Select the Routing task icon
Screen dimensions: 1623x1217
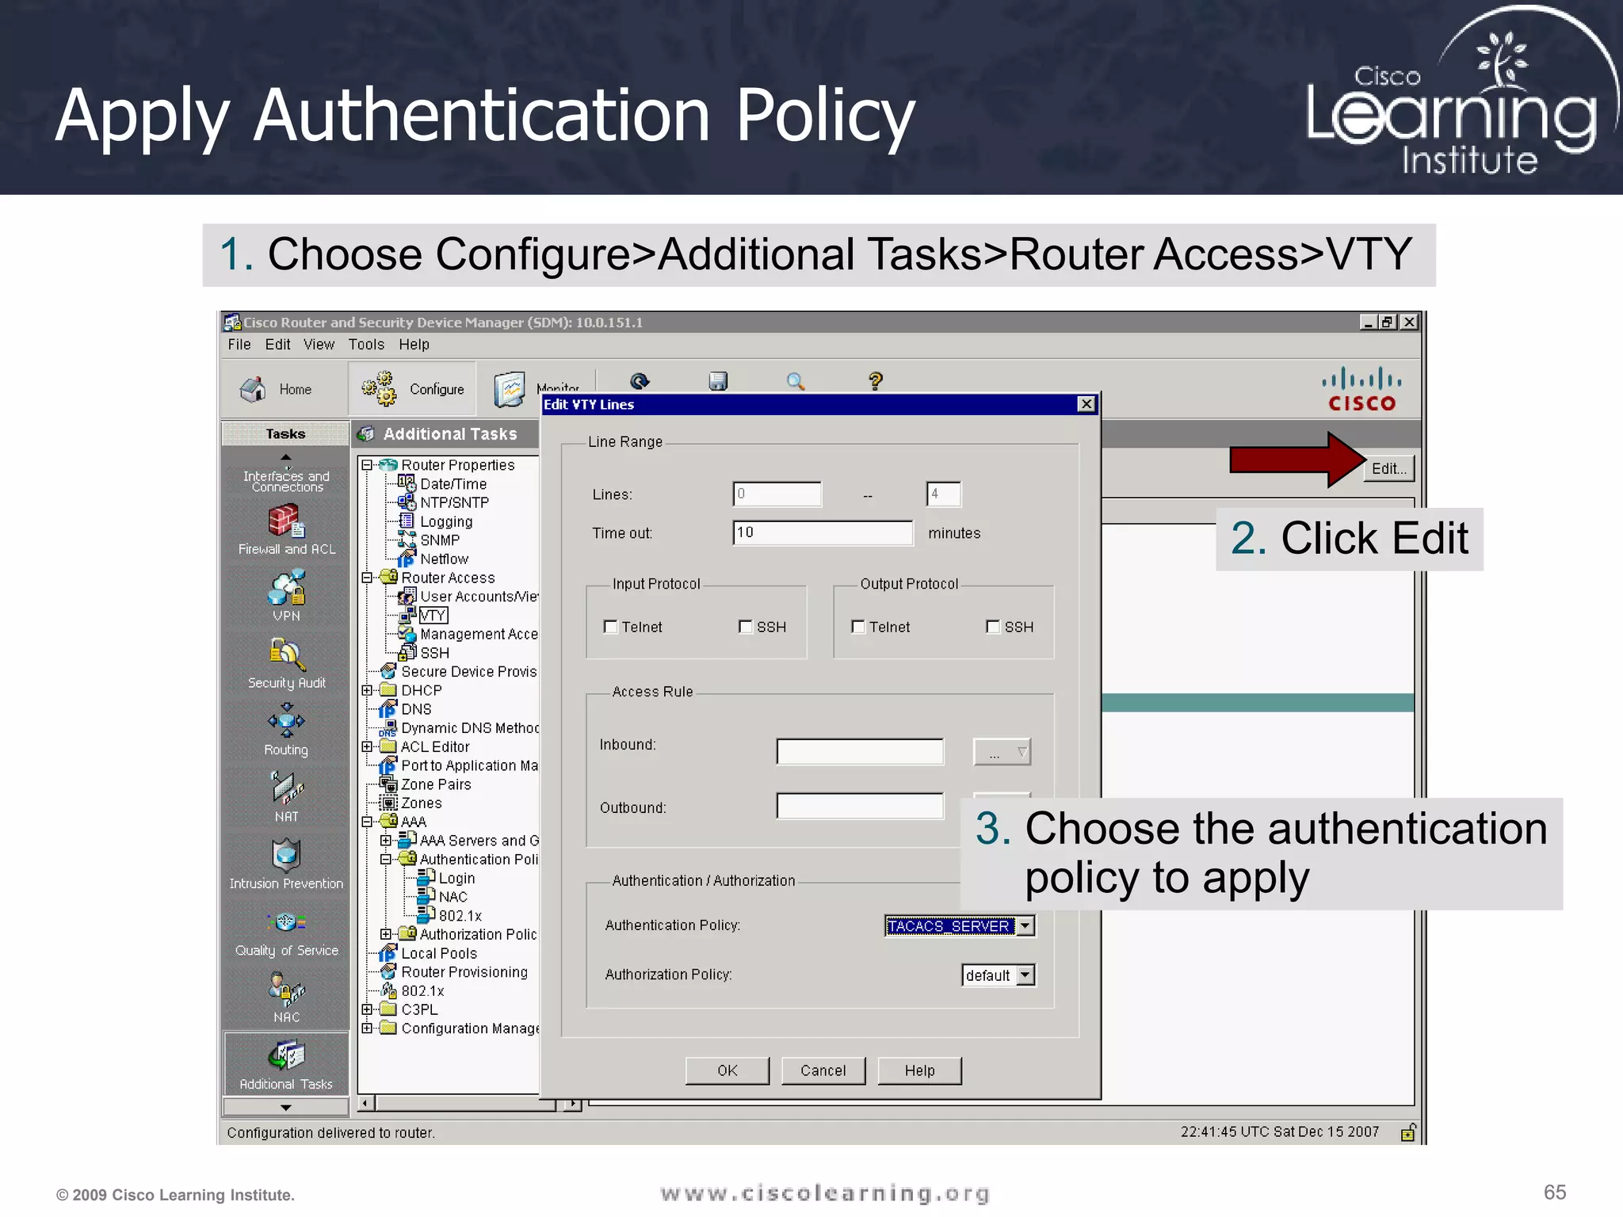[x=286, y=722]
